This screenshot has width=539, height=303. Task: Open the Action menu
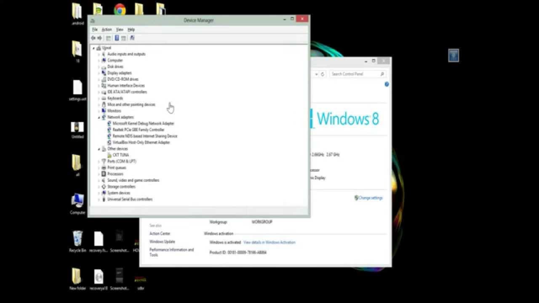click(x=107, y=29)
